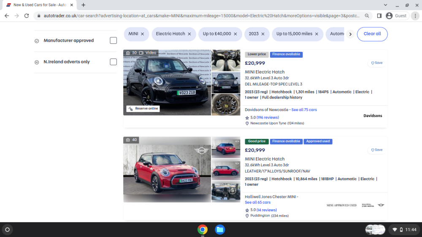Open See all 75 cars link

[x=304, y=110]
